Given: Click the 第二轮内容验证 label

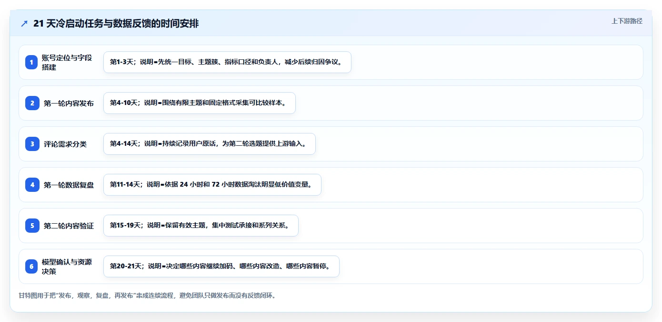Looking at the screenshot, I should (69, 226).
